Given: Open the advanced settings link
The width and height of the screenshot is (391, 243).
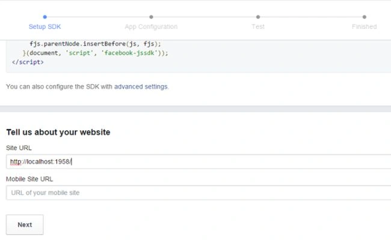Looking at the screenshot, I should [x=141, y=86].
